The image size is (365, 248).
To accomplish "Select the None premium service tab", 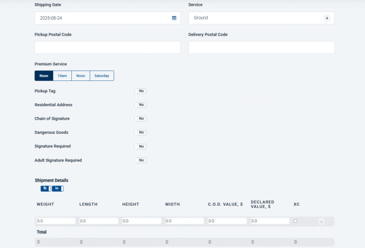I will pyautogui.click(x=44, y=75).
